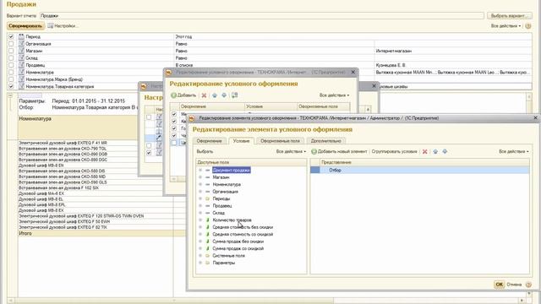Viewport: 541px width, 304px height.
Task: Click field icon of the Продавец filter row
Action: pyautogui.click(x=21, y=65)
